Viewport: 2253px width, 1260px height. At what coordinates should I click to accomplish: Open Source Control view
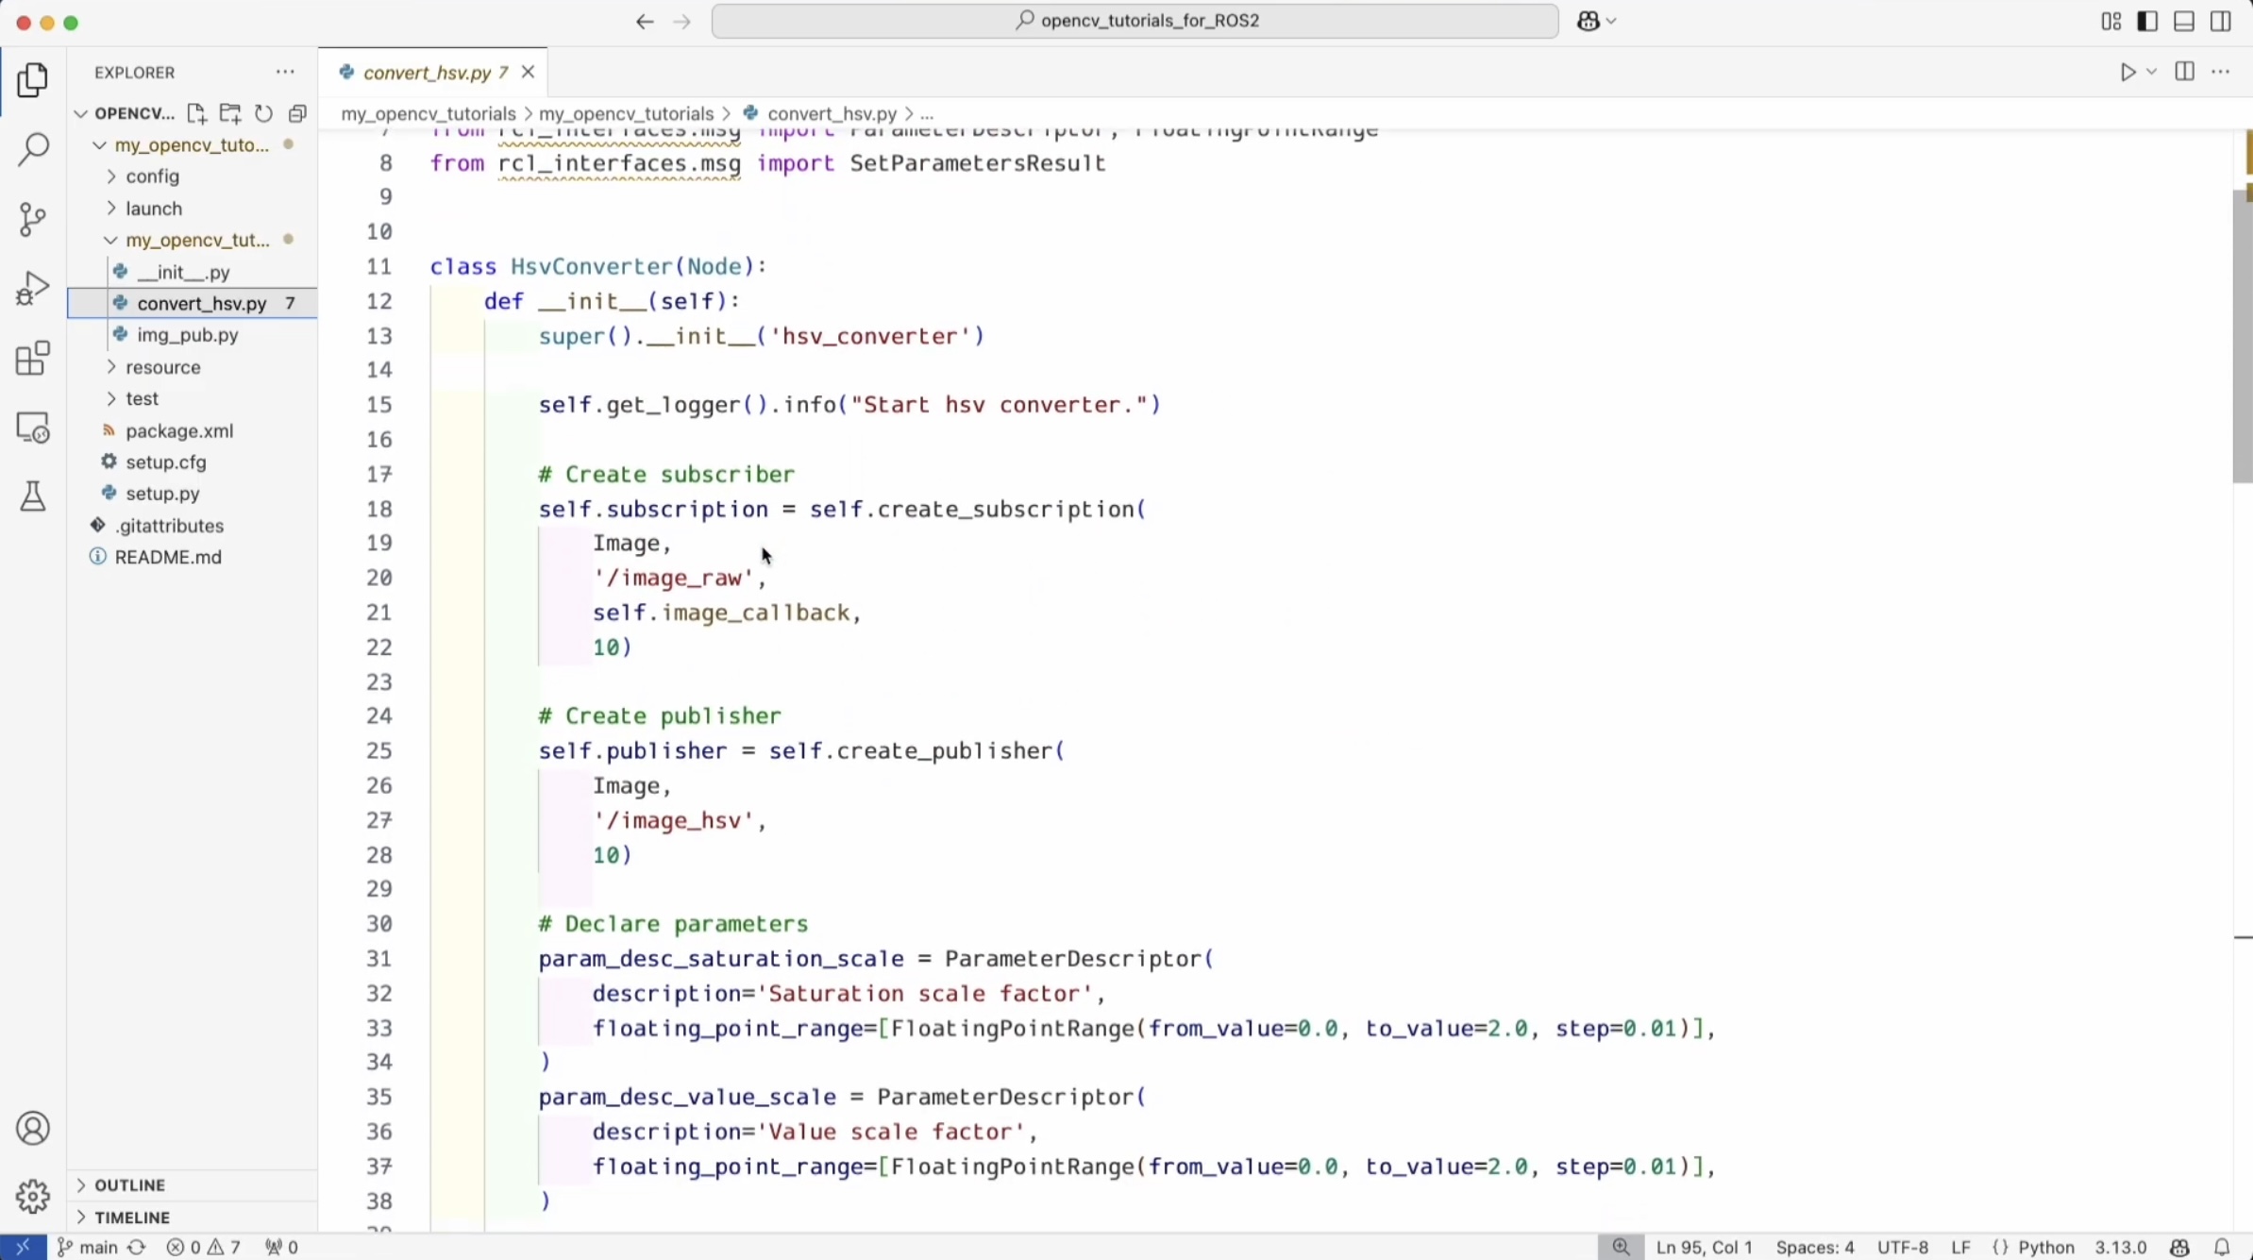pyautogui.click(x=33, y=219)
